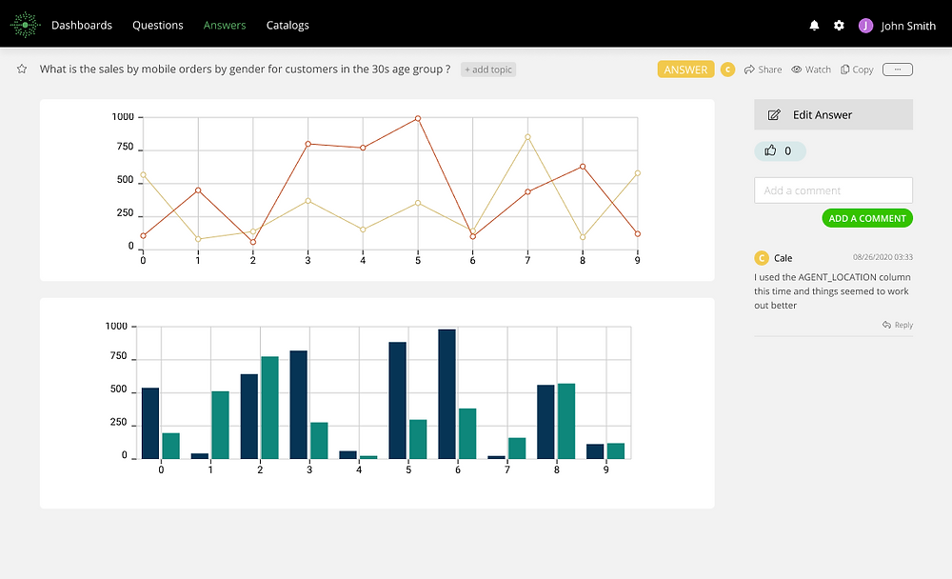This screenshot has width=952, height=579.
Task: Like the answer with thumbs up
Action: (x=780, y=150)
